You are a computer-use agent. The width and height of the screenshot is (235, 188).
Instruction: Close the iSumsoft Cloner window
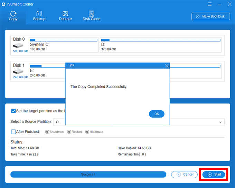tap(229, 4)
